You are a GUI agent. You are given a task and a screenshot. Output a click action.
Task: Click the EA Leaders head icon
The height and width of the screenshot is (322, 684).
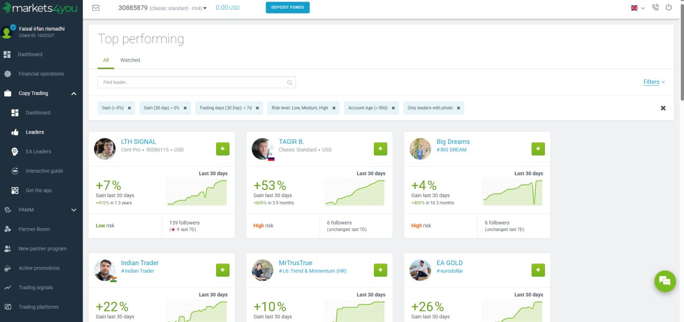(x=15, y=151)
